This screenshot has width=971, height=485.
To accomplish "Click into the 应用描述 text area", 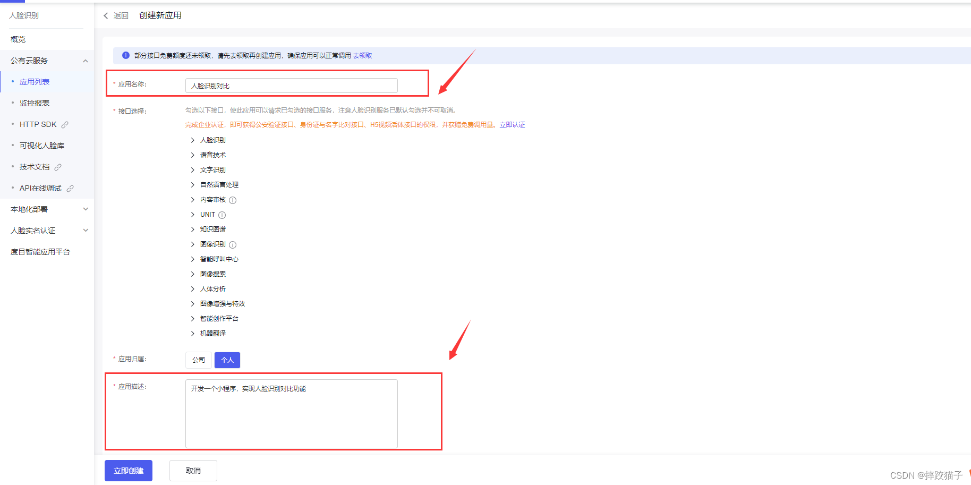I will [292, 414].
